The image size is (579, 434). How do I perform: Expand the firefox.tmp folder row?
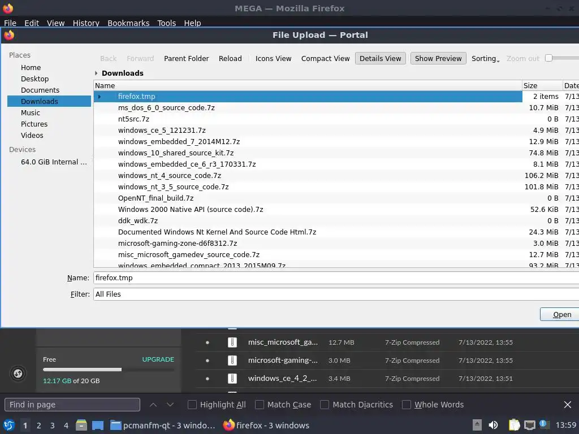(x=100, y=97)
